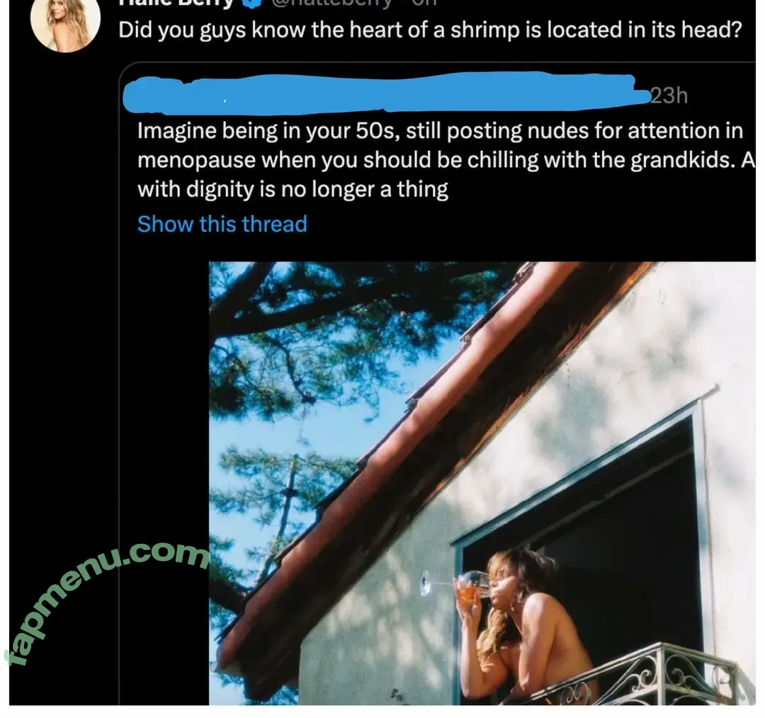Click the blue verified badge beside the name
This screenshot has width=765, height=718.
click(252, 3)
